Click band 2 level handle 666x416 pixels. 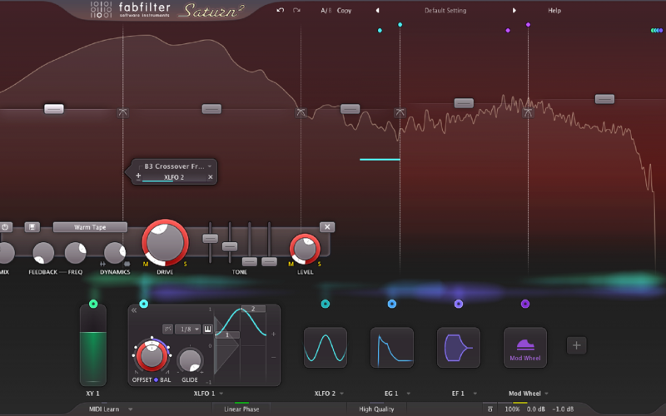coord(211,109)
